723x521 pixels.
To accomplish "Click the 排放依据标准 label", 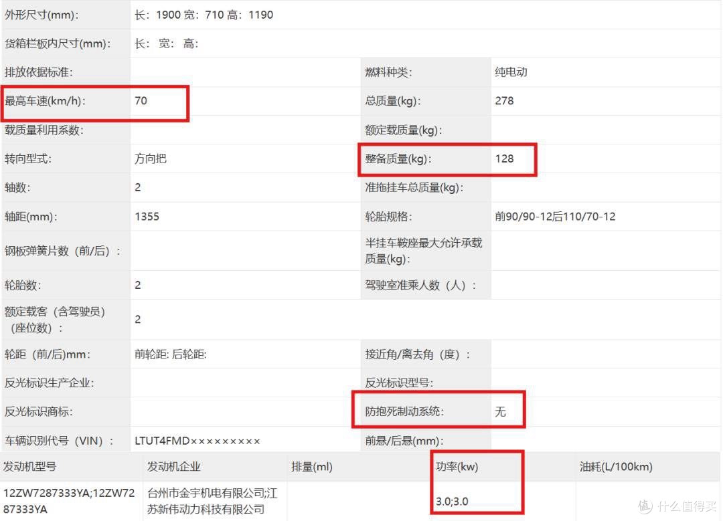I will [39, 72].
